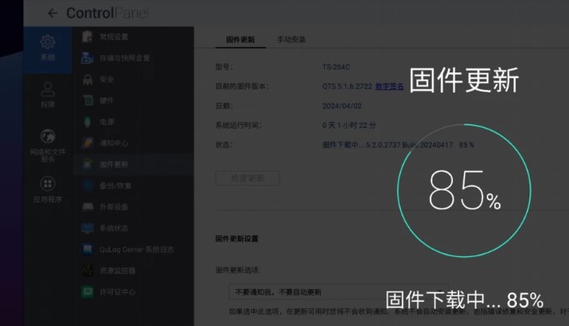The width and height of the screenshot is (569, 326).
Task: Select the 固件更新 sidebar icon
Action: coord(88,165)
